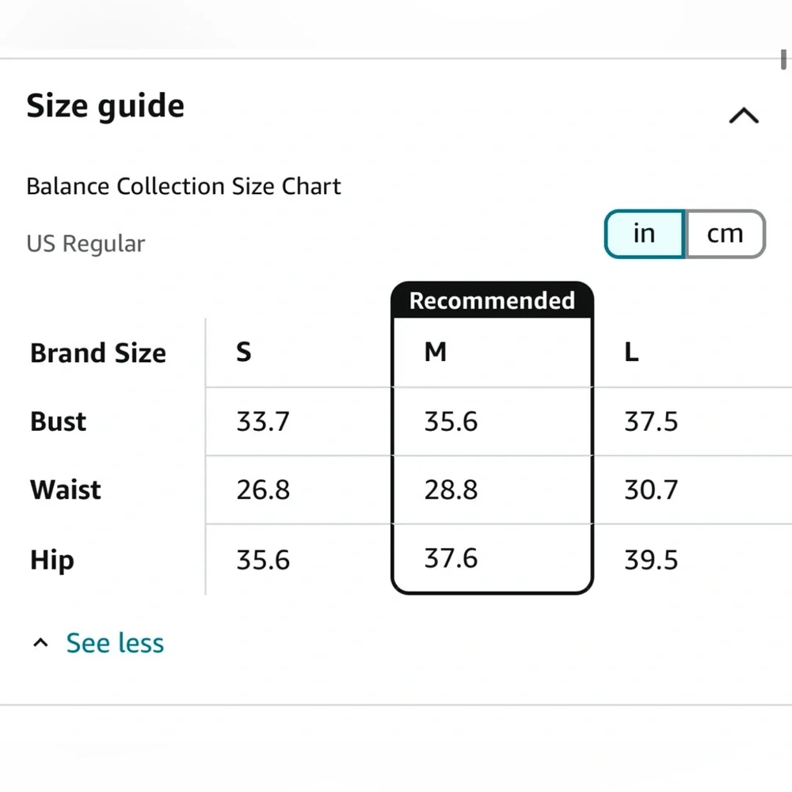Screen dimensions: 792x792
Task: Switch measurement units to cm
Action: [x=725, y=233]
